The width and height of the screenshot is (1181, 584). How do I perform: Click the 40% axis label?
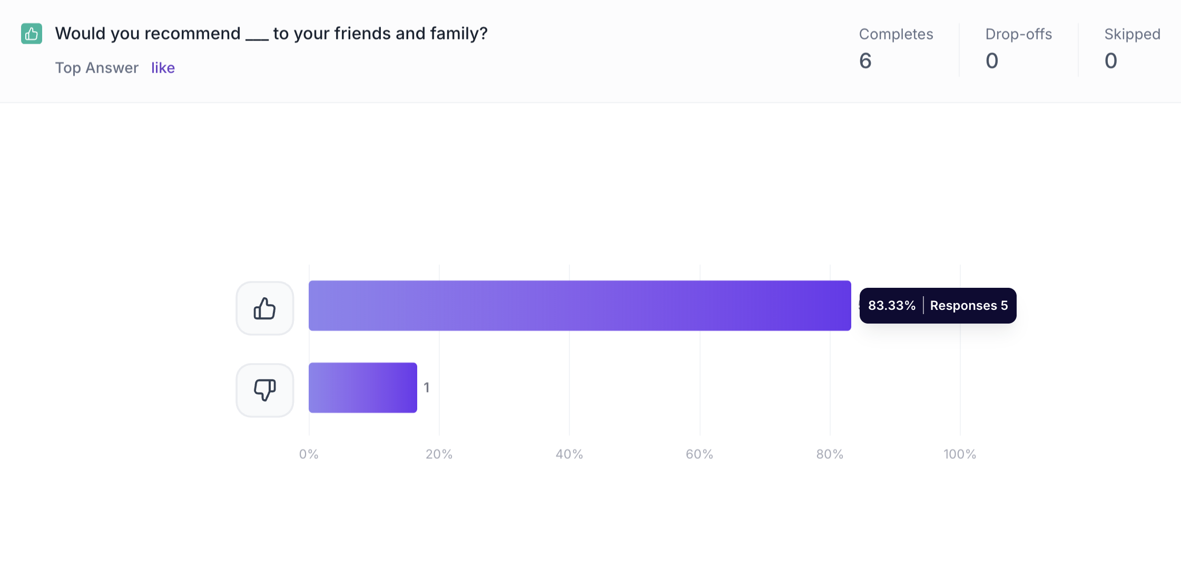(569, 454)
